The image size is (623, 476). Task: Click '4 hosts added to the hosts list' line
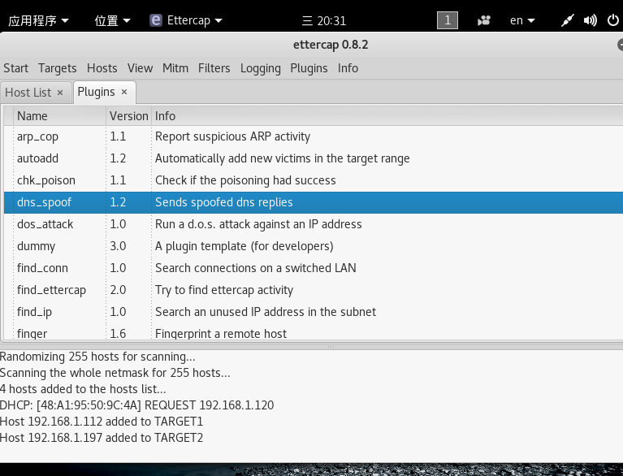(x=83, y=389)
